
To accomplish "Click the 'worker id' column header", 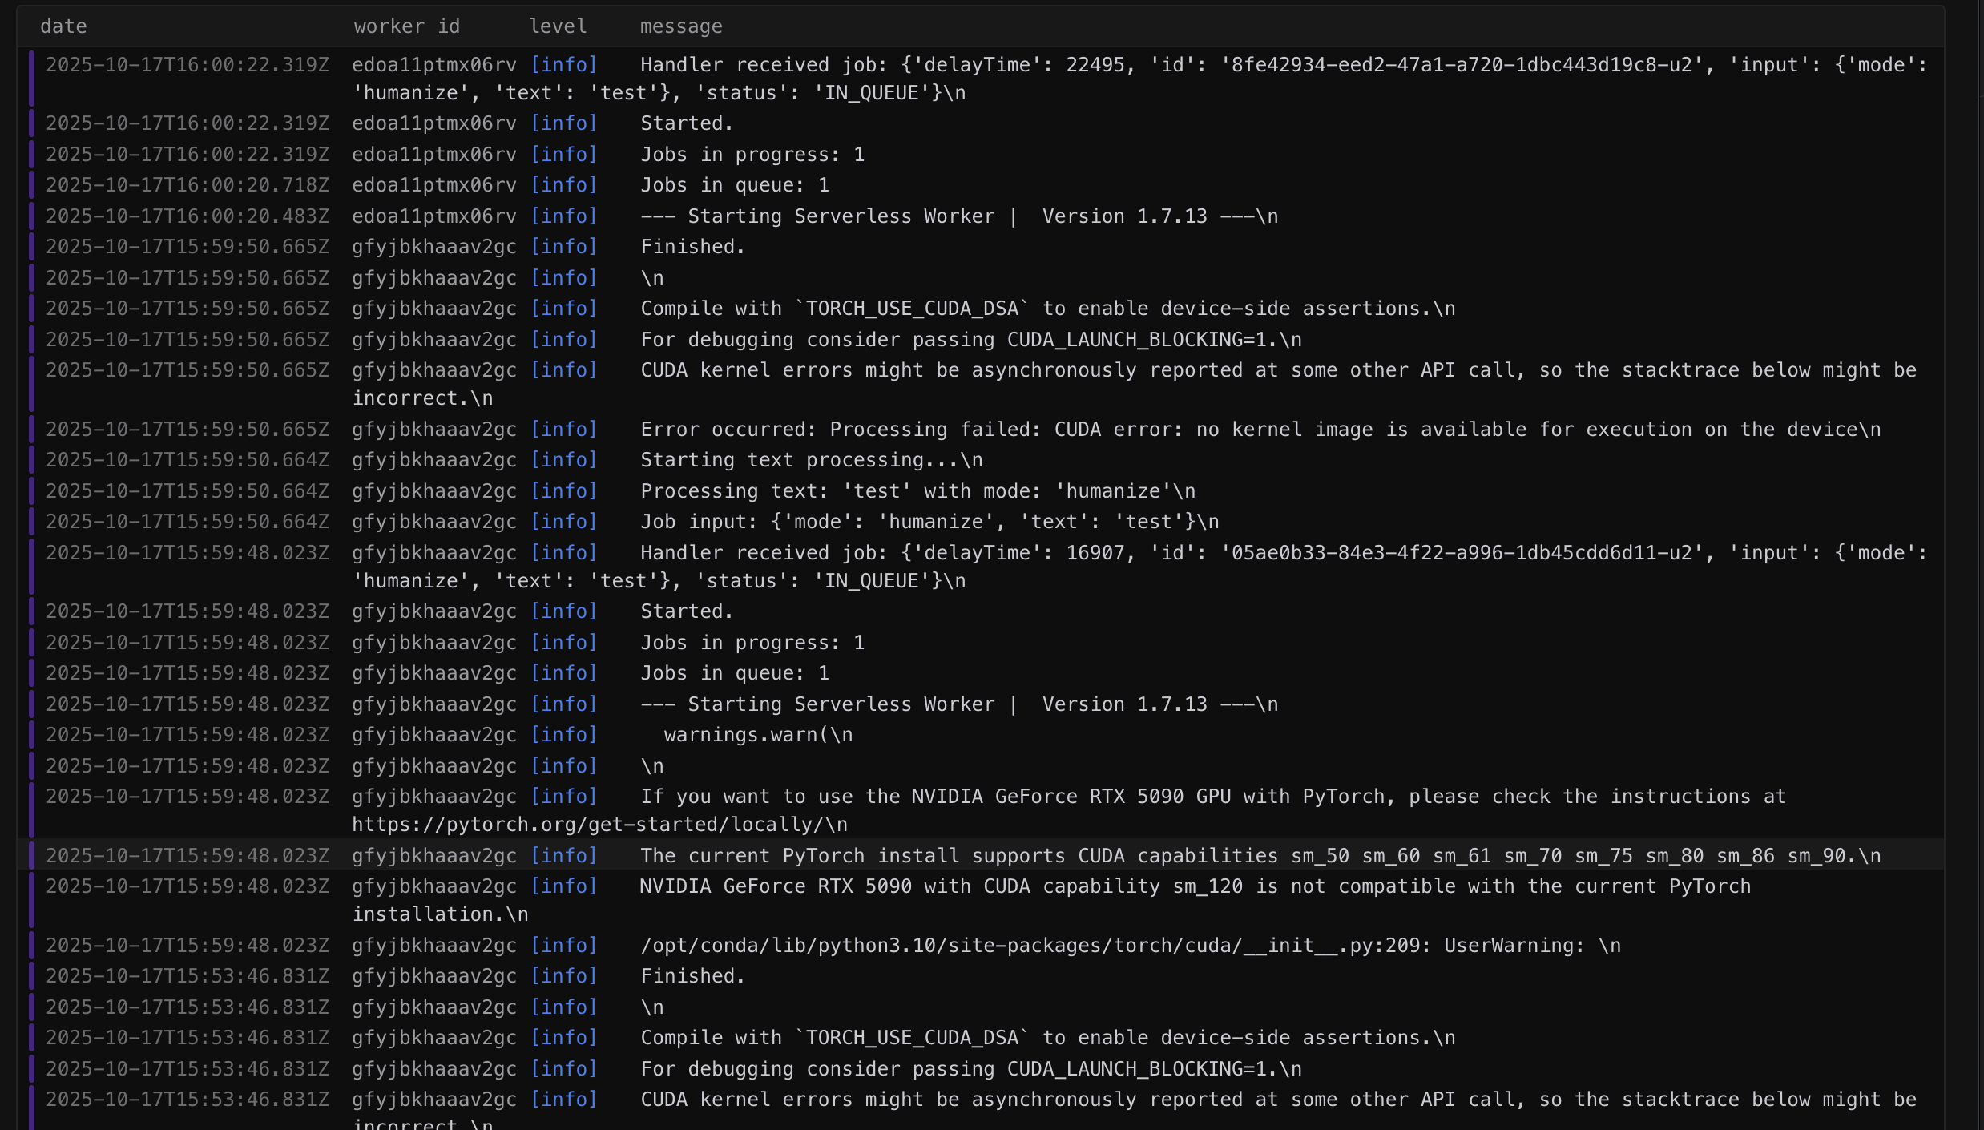I will coord(406,26).
